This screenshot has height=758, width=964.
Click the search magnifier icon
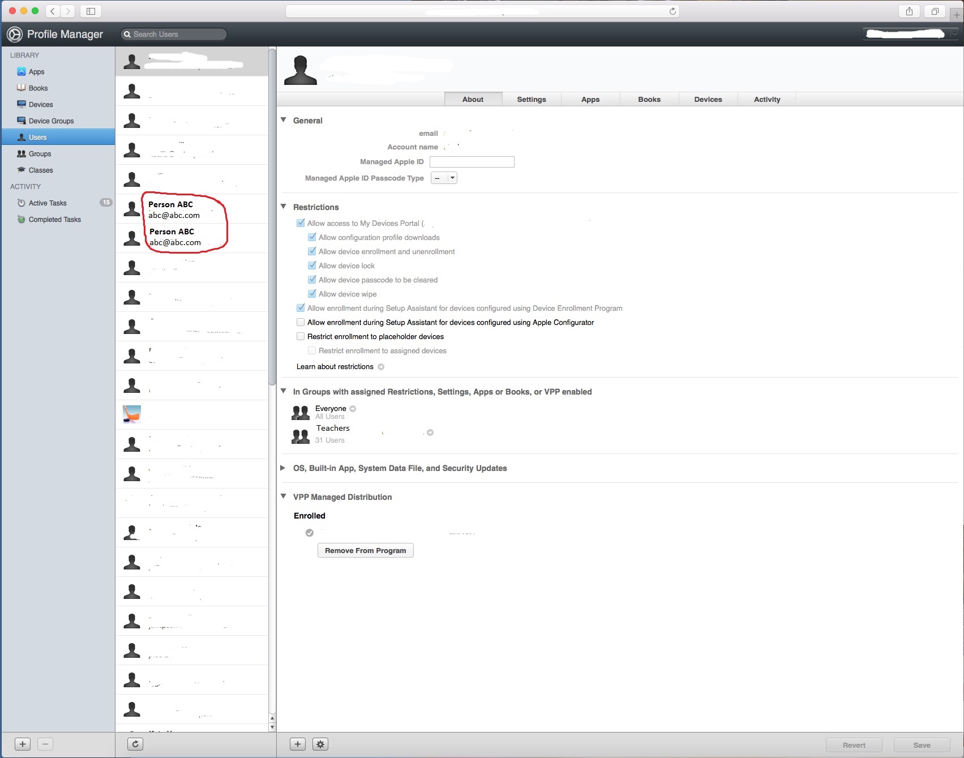tap(127, 35)
